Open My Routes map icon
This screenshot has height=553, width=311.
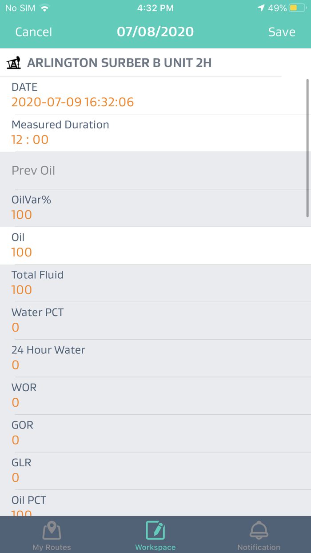pyautogui.click(x=52, y=530)
